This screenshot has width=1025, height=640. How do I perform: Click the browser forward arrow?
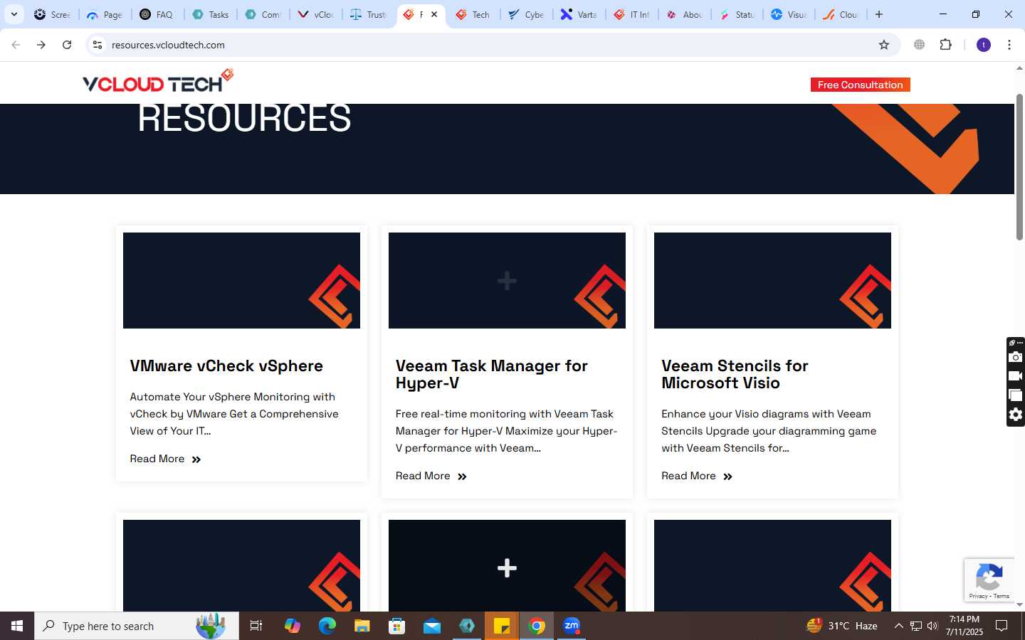pyautogui.click(x=41, y=45)
